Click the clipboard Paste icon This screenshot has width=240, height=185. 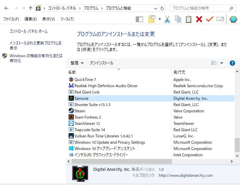189,19
